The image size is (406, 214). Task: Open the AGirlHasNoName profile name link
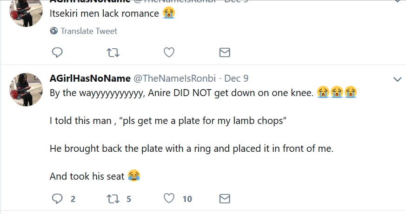click(x=90, y=79)
